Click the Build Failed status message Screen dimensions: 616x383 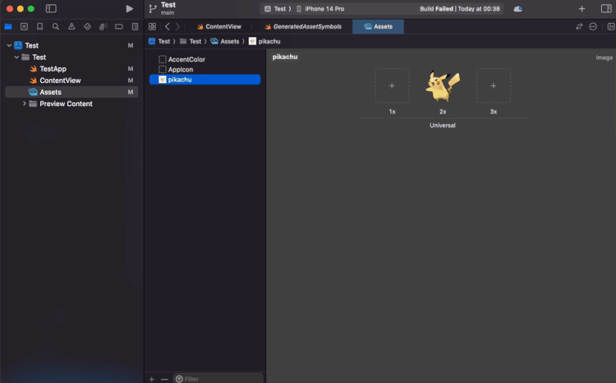tap(460, 9)
